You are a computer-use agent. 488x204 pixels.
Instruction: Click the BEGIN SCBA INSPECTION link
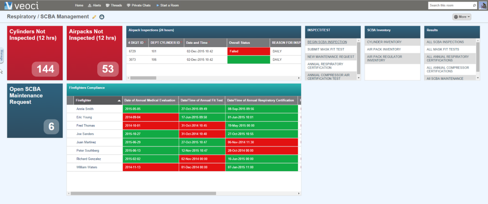pos(327,42)
